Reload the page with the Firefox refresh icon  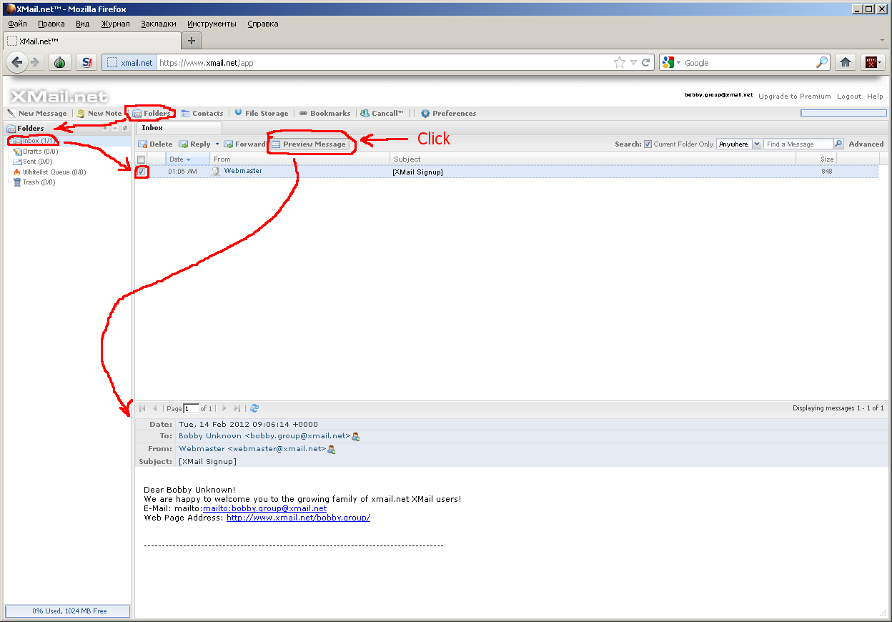point(646,62)
